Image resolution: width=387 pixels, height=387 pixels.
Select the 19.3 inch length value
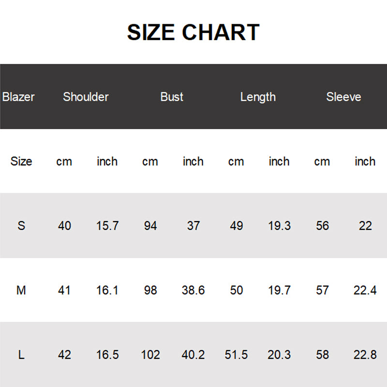click(279, 225)
